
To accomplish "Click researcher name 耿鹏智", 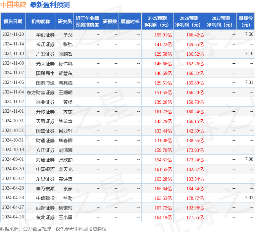I will point(66,54).
